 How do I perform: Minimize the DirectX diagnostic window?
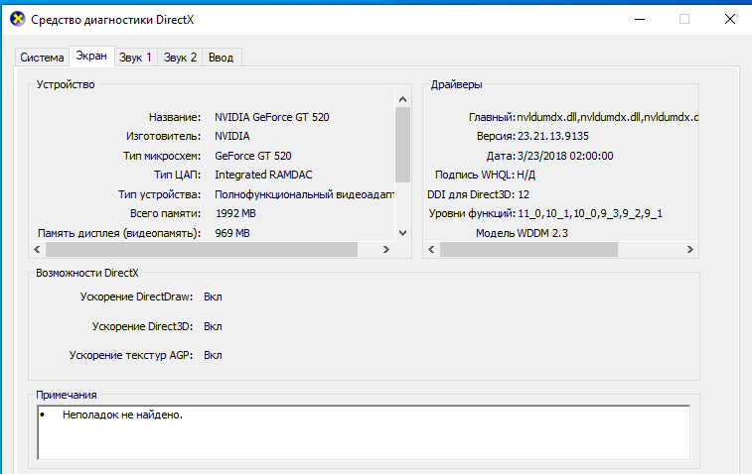click(x=640, y=19)
